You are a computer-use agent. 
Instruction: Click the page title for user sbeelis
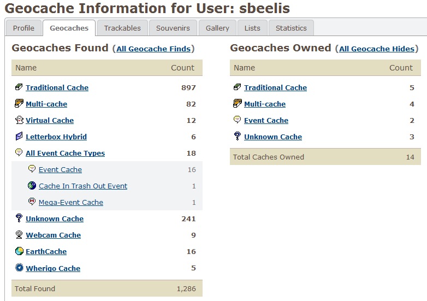click(147, 8)
